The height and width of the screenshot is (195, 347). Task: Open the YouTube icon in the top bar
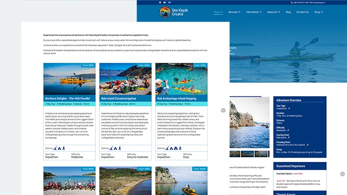165,2
